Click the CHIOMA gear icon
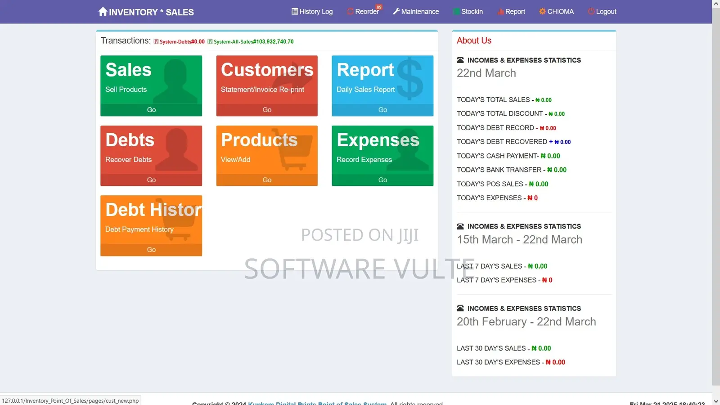Screen dimensions: 720x405 [x=542, y=11]
